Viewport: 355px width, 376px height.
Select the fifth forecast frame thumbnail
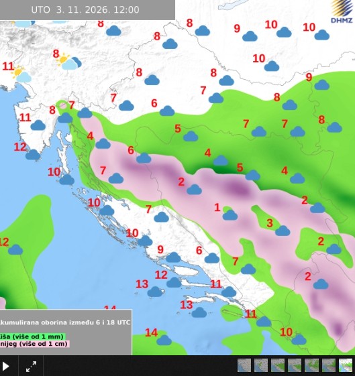click(x=311, y=365)
